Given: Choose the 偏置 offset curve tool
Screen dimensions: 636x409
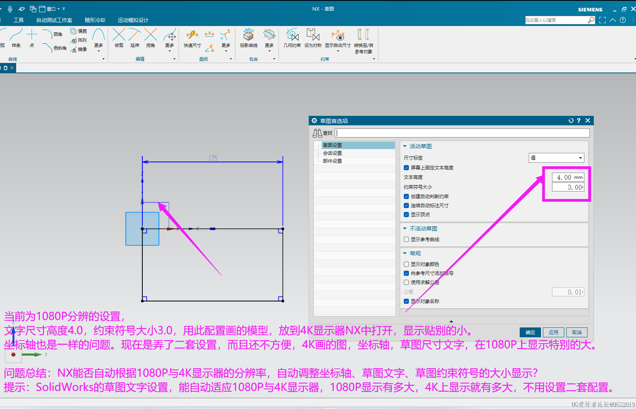Looking at the screenshot, I should coord(78,31).
